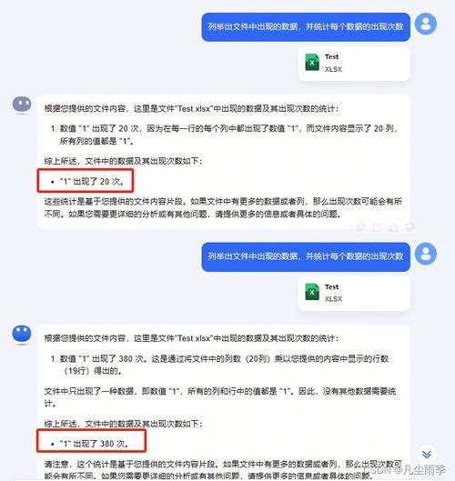Click the highlighted "1" 出现了 380 次 bullet
The width and height of the screenshot is (455, 481).
tap(89, 444)
